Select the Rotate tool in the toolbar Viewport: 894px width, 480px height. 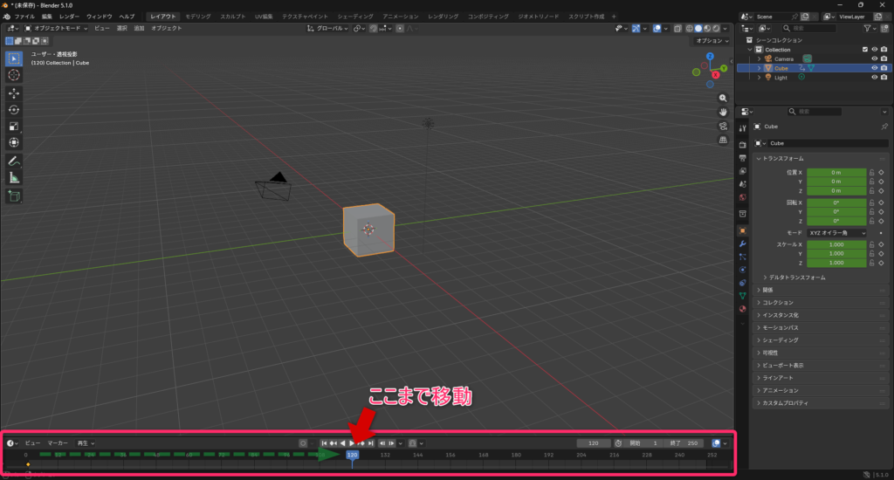(14, 110)
